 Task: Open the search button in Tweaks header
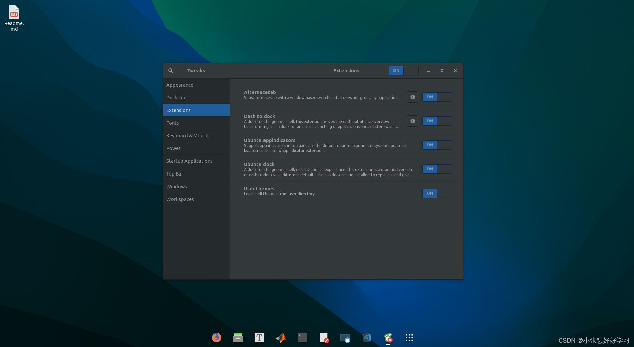click(170, 71)
